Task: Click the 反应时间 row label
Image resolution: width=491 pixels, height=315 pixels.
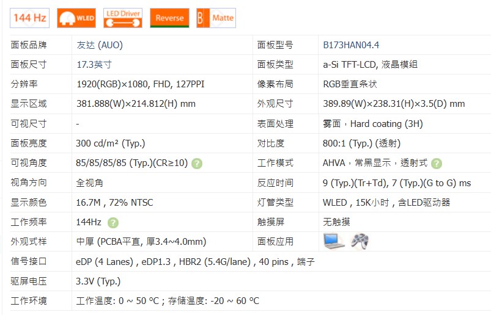Action: (x=275, y=183)
